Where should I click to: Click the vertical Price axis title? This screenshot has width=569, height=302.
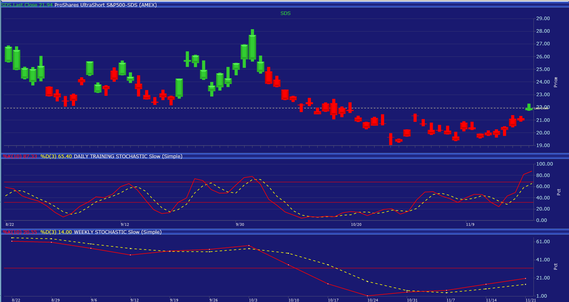(x=556, y=82)
